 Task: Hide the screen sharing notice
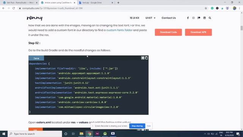[x=148, y=126]
